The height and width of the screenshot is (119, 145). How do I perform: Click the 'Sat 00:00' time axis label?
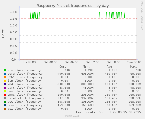click(x=50, y=62)
